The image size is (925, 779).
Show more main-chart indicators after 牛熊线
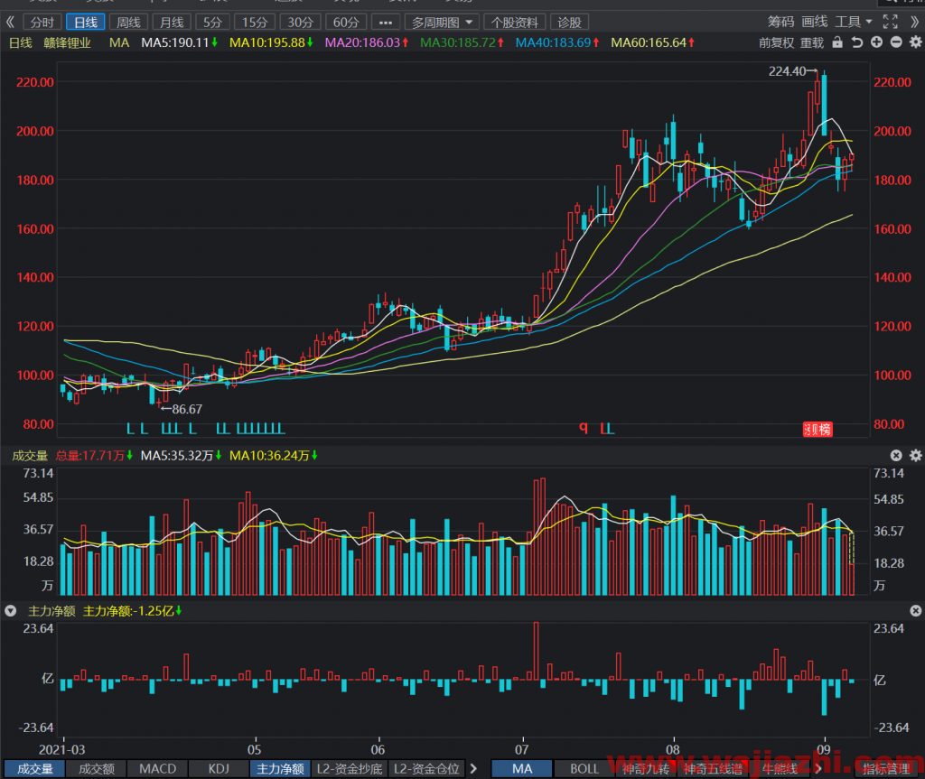click(818, 768)
